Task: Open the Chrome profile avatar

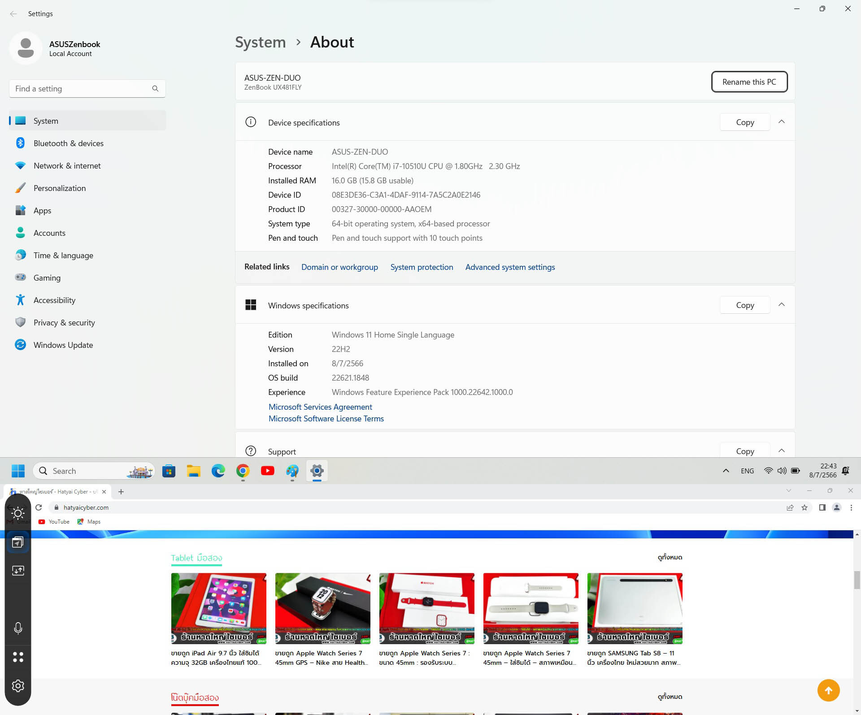Action: (x=837, y=507)
